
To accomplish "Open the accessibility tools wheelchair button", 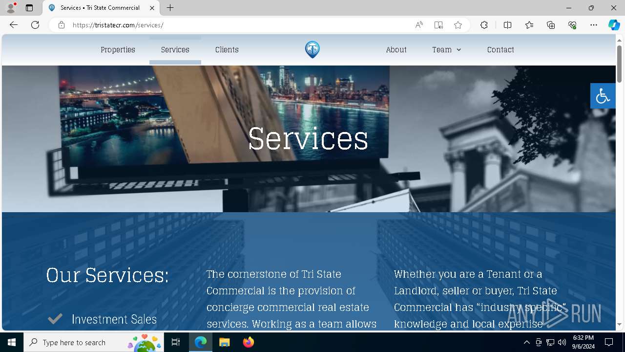I will (603, 96).
